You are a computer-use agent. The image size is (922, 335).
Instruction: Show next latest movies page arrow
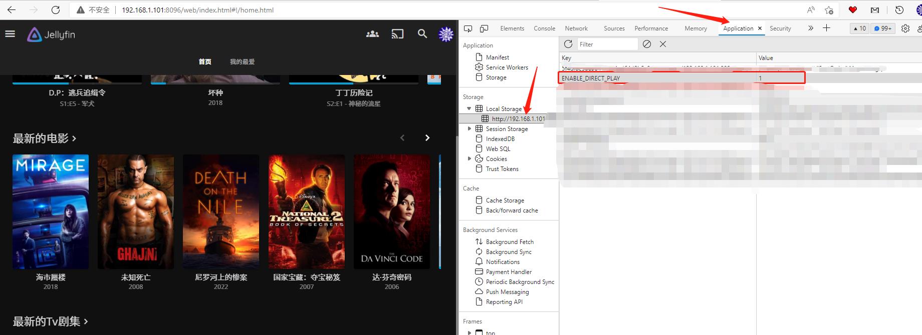tap(427, 137)
